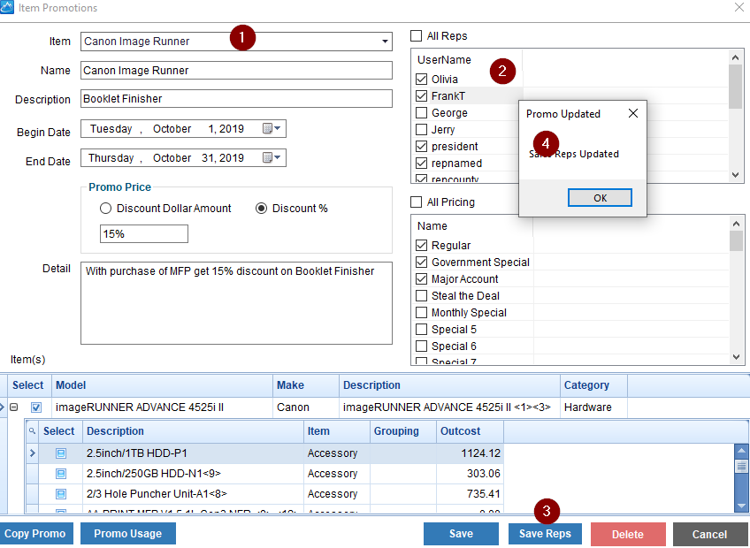Uncheck the Government Special pricing checkbox
Screen dimensions: 750x548
(x=421, y=262)
